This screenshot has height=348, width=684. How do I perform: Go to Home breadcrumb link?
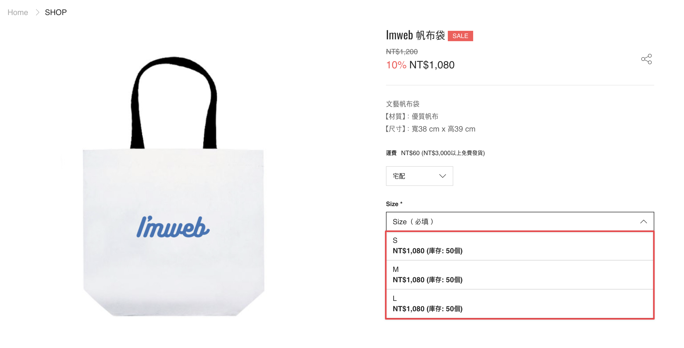18,12
